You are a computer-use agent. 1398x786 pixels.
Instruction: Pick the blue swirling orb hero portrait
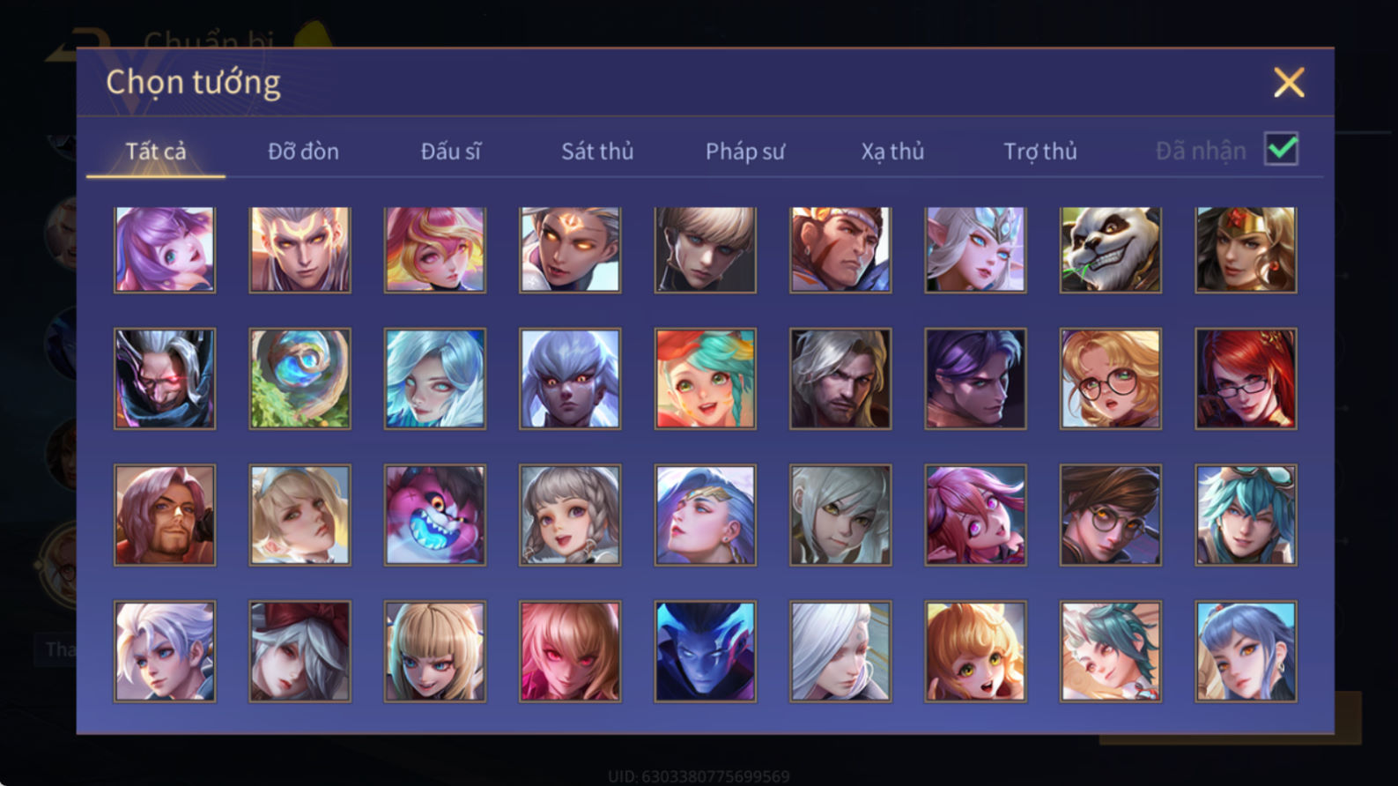pos(300,379)
